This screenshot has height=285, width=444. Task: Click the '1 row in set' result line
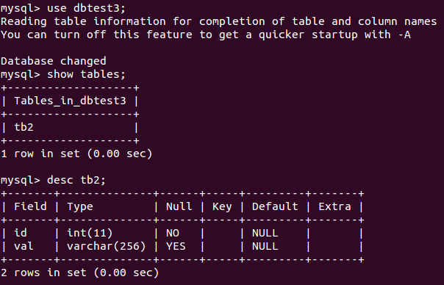(x=76, y=154)
